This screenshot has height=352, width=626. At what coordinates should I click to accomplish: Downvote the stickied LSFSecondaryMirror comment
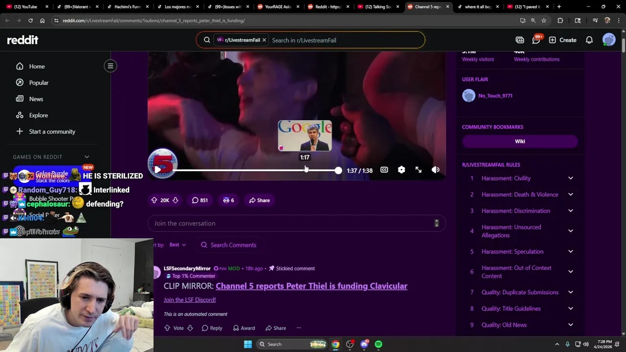tap(190, 328)
